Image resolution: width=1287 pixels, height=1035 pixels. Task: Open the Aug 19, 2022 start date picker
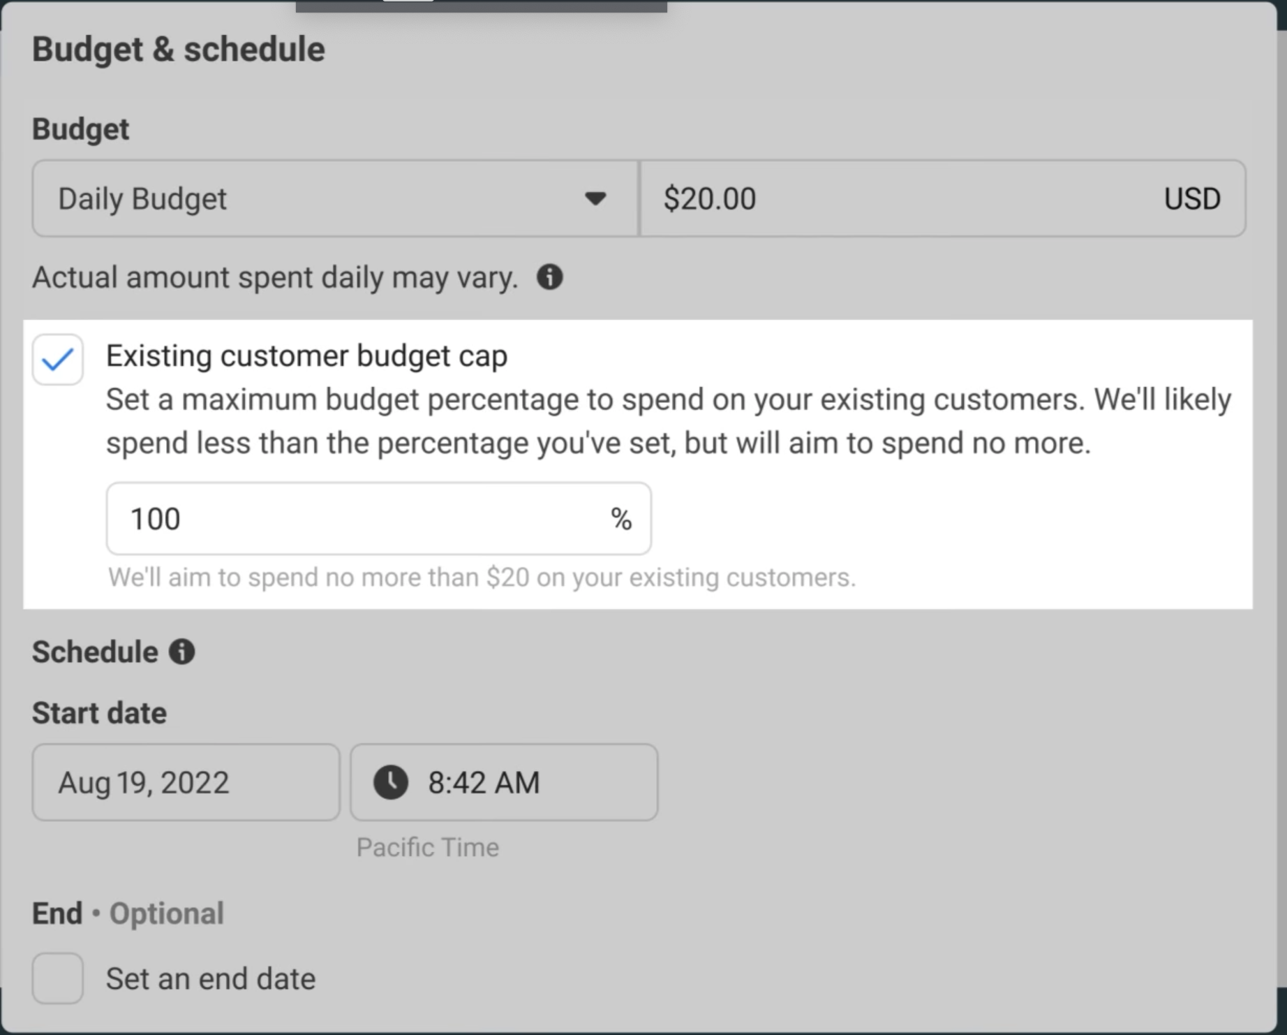point(186,782)
